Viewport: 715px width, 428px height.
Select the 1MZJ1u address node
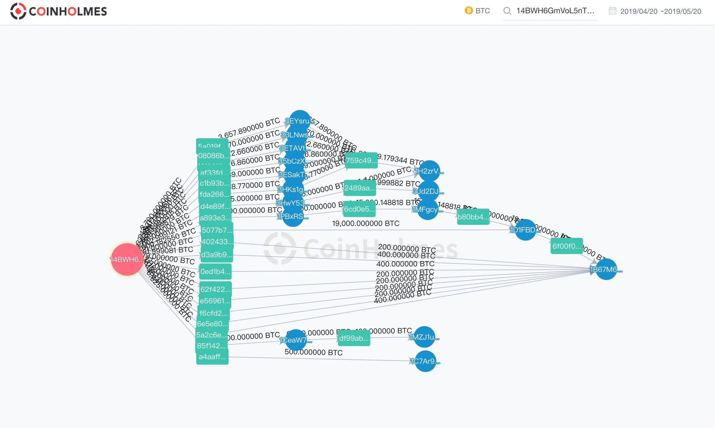pyautogui.click(x=425, y=337)
